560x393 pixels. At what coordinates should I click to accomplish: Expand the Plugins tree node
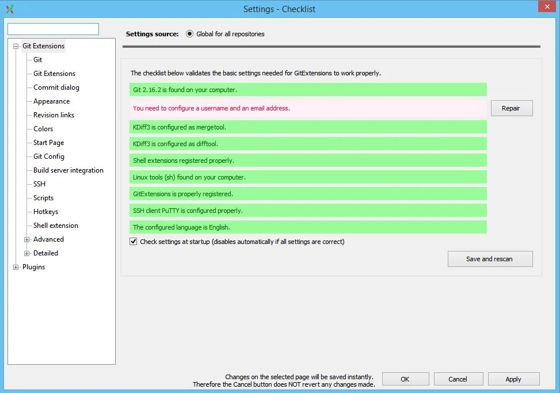pyautogui.click(x=16, y=268)
